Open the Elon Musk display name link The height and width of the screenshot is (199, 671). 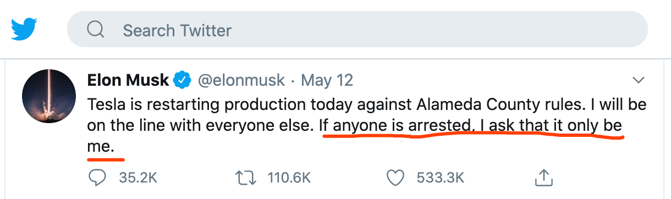coord(128,80)
